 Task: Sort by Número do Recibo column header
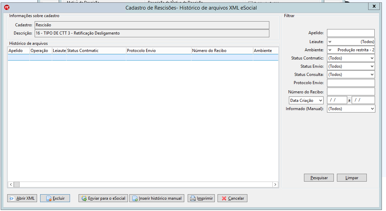coord(222,51)
